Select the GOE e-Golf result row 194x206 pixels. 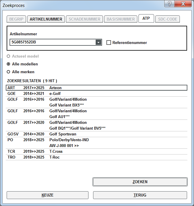tap(97, 93)
